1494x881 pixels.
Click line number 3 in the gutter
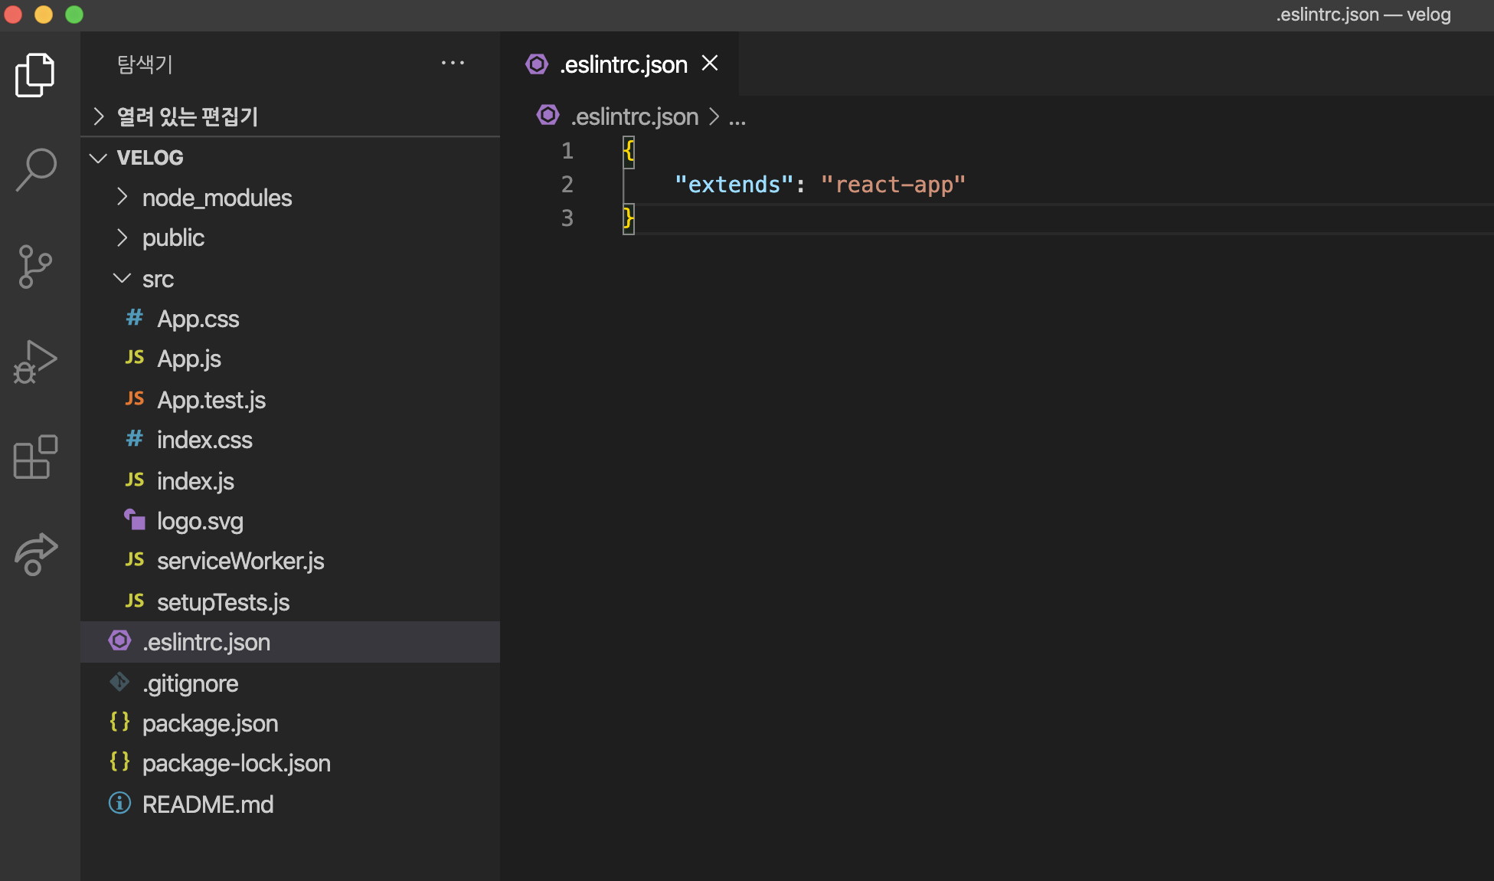click(567, 218)
